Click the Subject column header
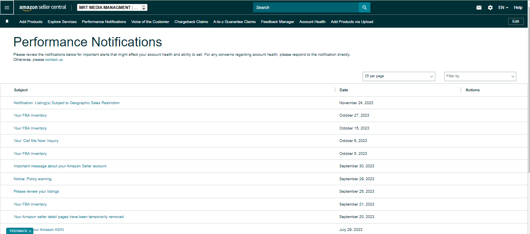 (21, 90)
